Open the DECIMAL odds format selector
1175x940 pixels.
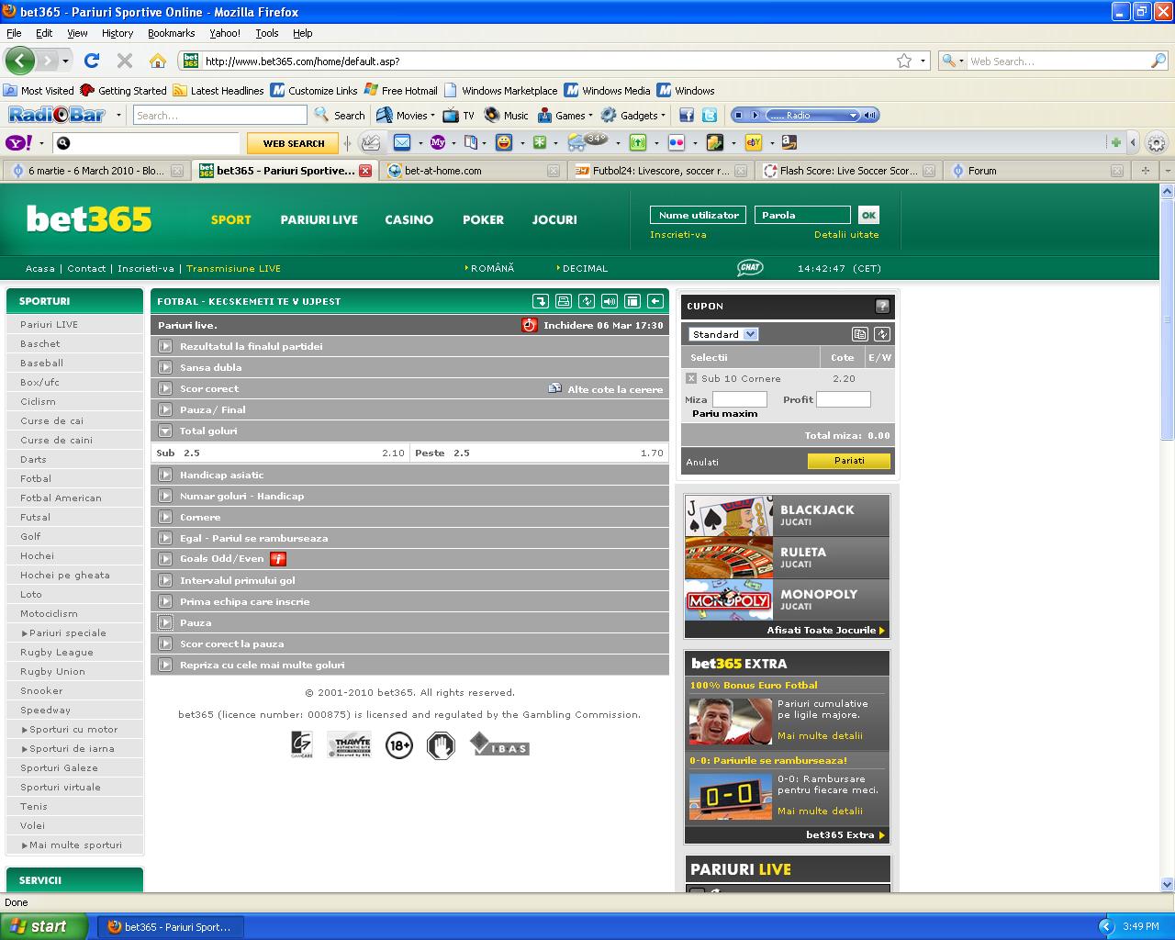[583, 268]
